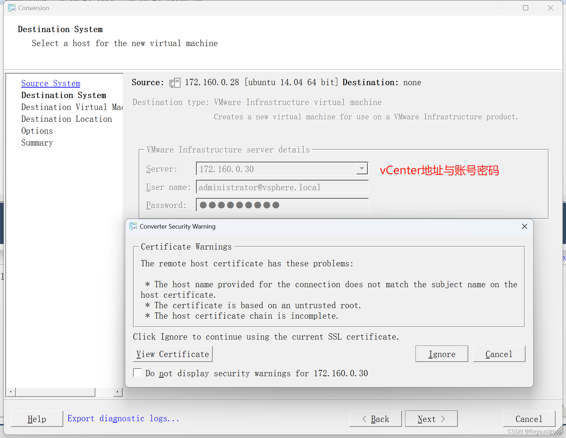Click sidebar scrollbar right arrow
The image size is (566, 438).
coord(117,392)
